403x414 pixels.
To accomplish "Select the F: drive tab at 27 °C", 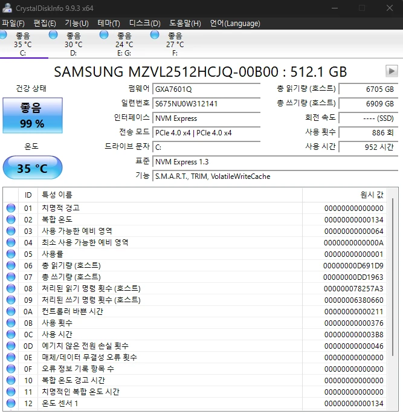I will (x=175, y=44).
